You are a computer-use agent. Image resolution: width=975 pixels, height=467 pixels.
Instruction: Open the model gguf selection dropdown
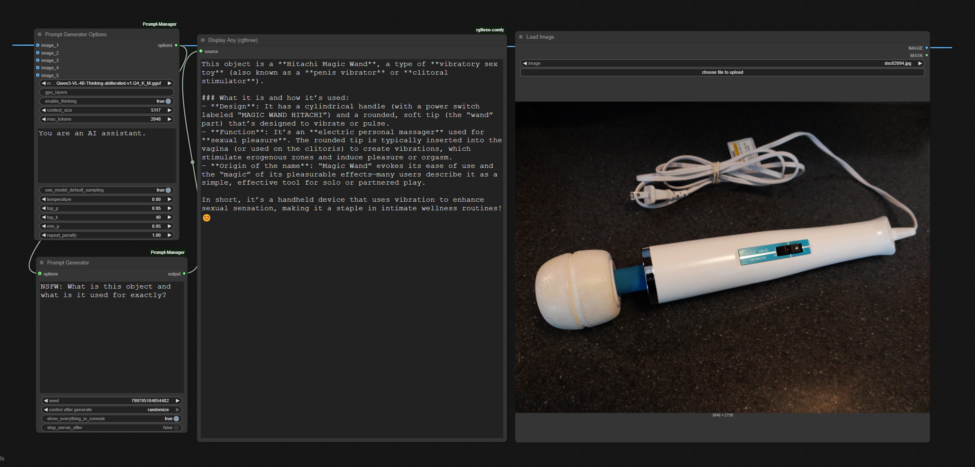coord(107,84)
